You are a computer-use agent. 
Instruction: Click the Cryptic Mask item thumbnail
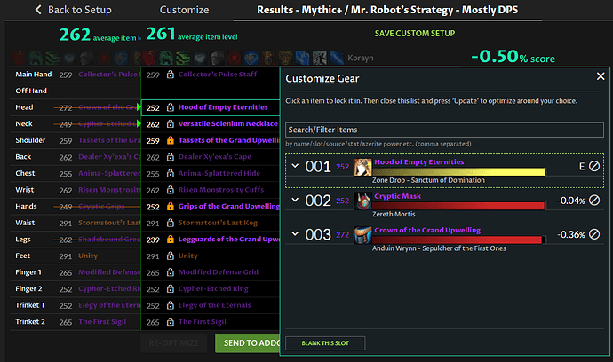coord(362,201)
